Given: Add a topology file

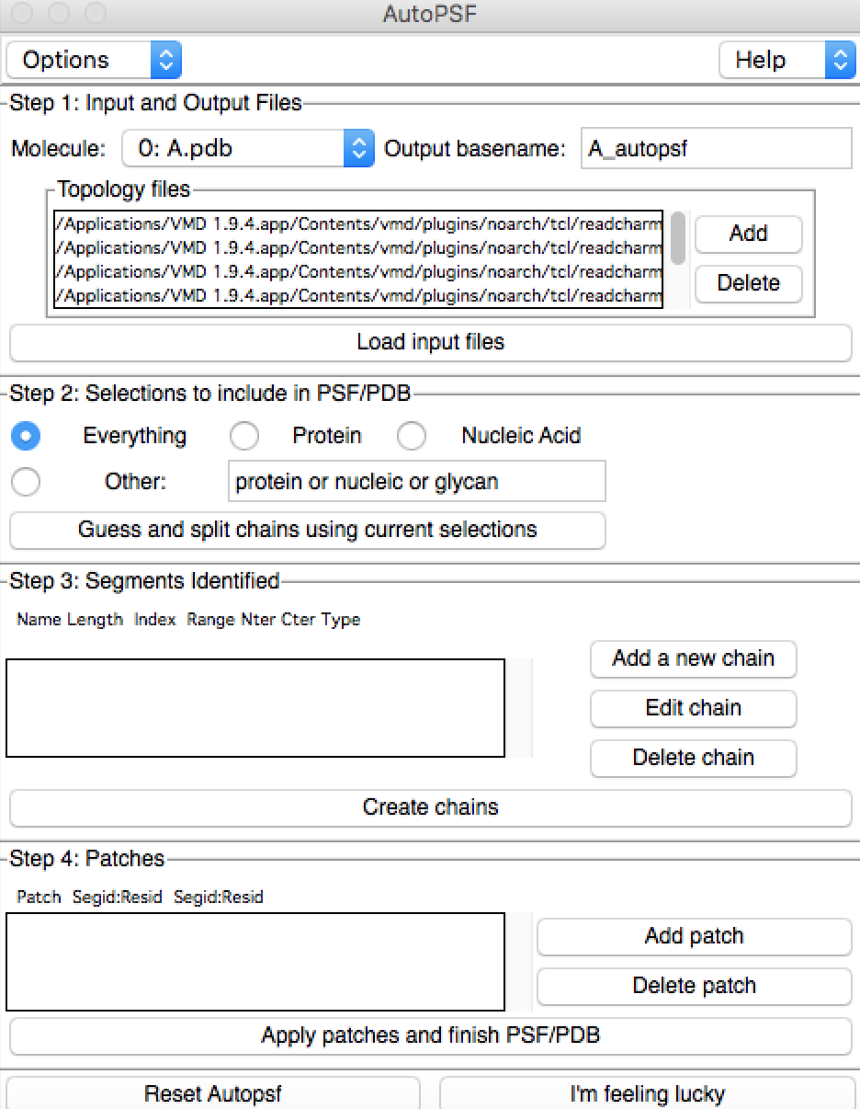Looking at the screenshot, I should tap(748, 234).
